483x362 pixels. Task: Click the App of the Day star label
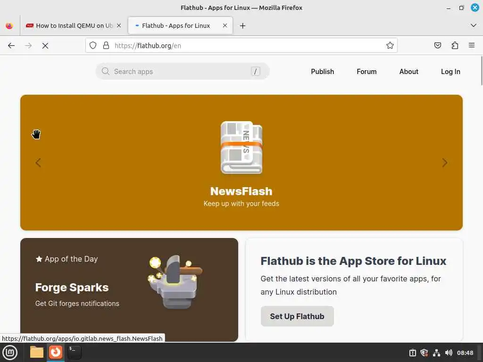[x=67, y=259]
